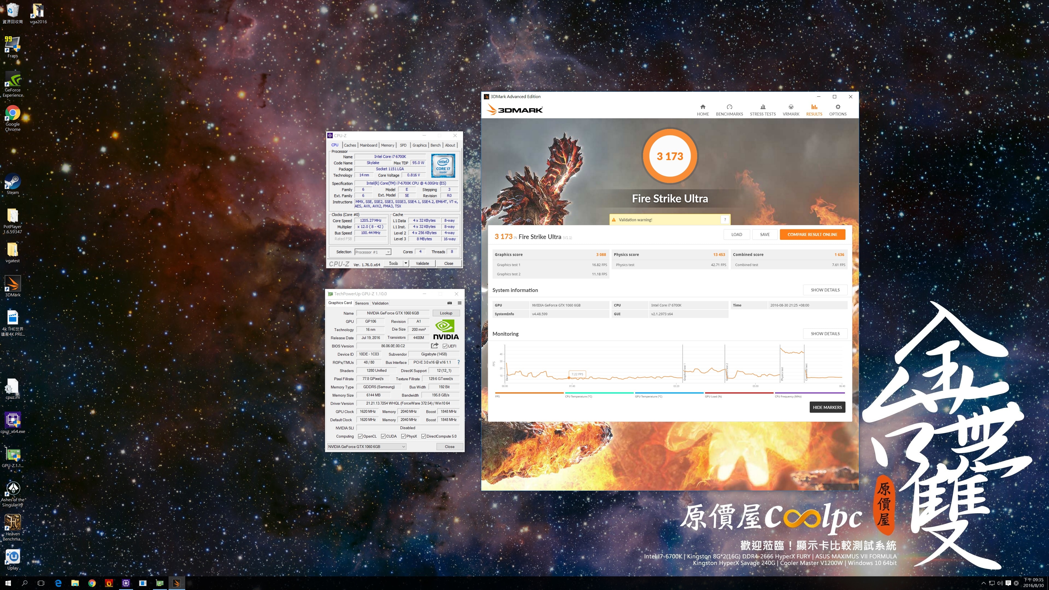Show hidden system tray icons
Image resolution: width=1049 pixels, height=590 pixels.
pyautogui.click(x=983, y=583)
